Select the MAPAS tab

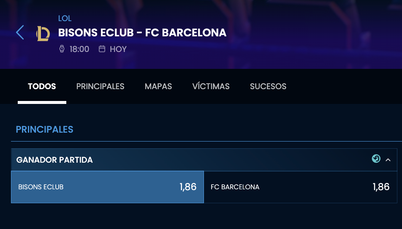[158, 86]
